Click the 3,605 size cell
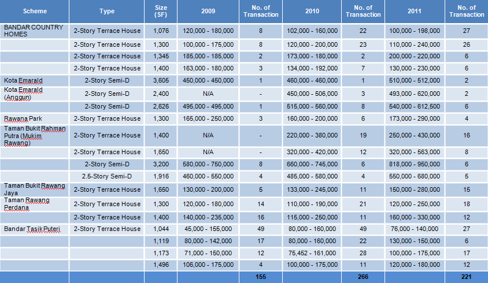This screenshot has width=488, height=283. pos(161,80)
